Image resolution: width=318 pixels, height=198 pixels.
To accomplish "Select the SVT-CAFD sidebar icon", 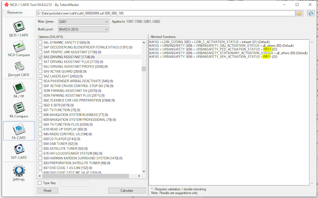I will 19,152.
